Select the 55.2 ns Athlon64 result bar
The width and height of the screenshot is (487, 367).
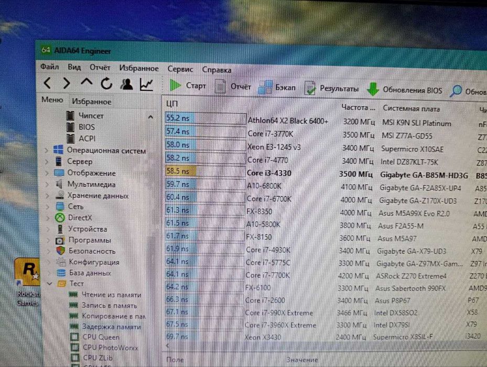(205, 118)
